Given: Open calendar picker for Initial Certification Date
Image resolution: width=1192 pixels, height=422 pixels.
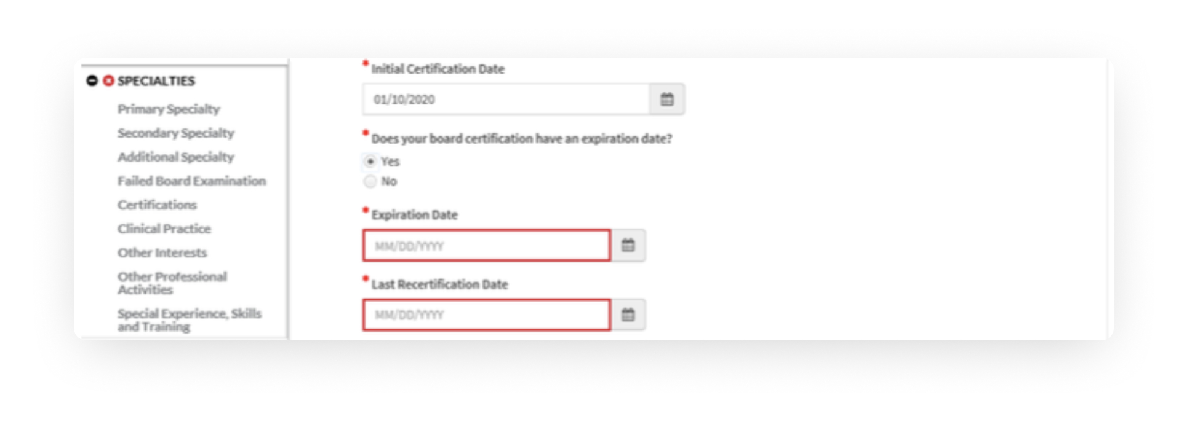Looking at the screenshot, I should (x=667, y=100).
